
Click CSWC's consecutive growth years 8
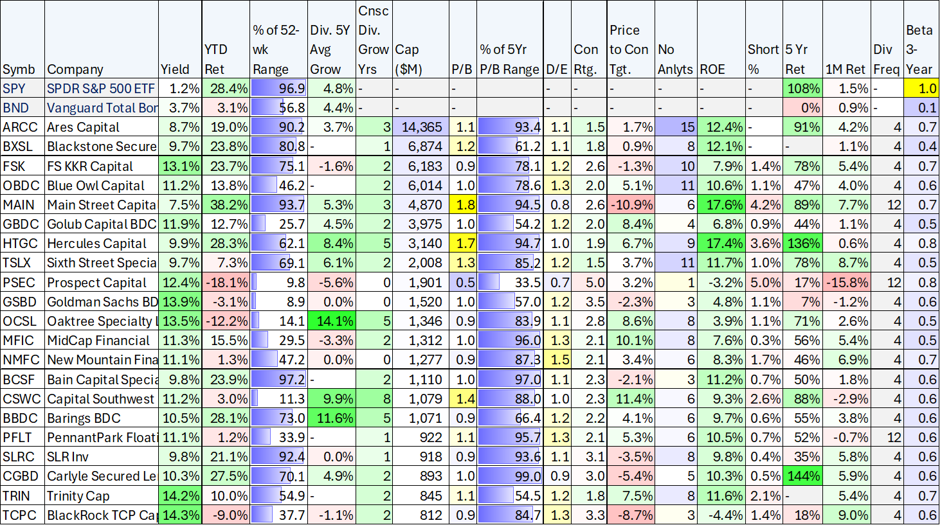point(374,398)
